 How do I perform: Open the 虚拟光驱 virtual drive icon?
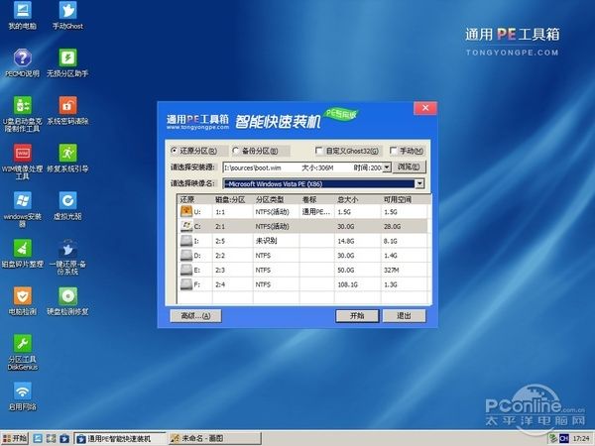tap(67, 200)
